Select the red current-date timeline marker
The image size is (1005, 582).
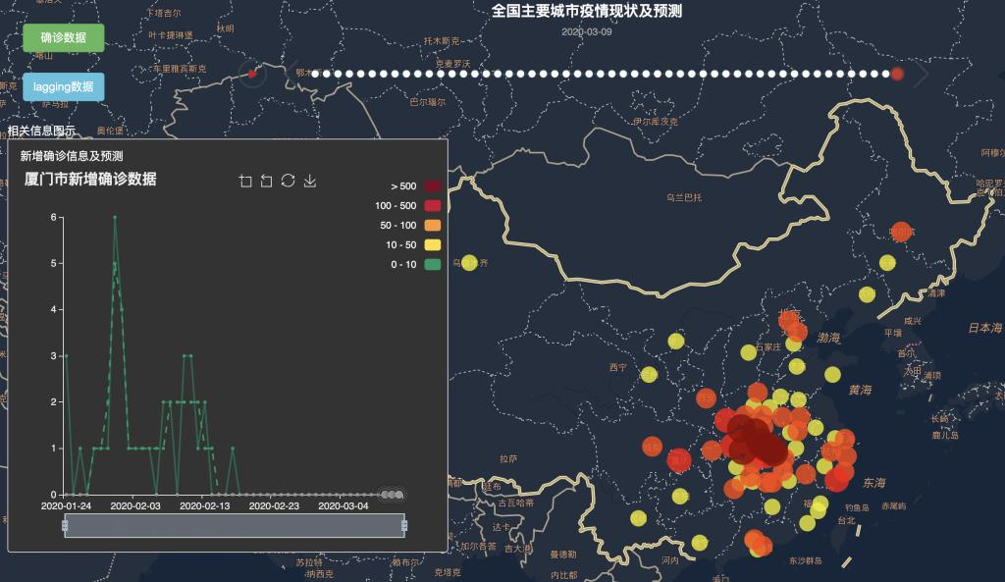(897, 74)
